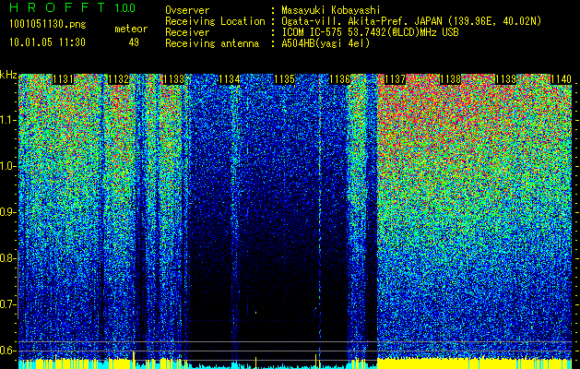Click the receiver text ICOM IC-575 53.7492 MHz
The image size is (580, 369).
(370, 32)
